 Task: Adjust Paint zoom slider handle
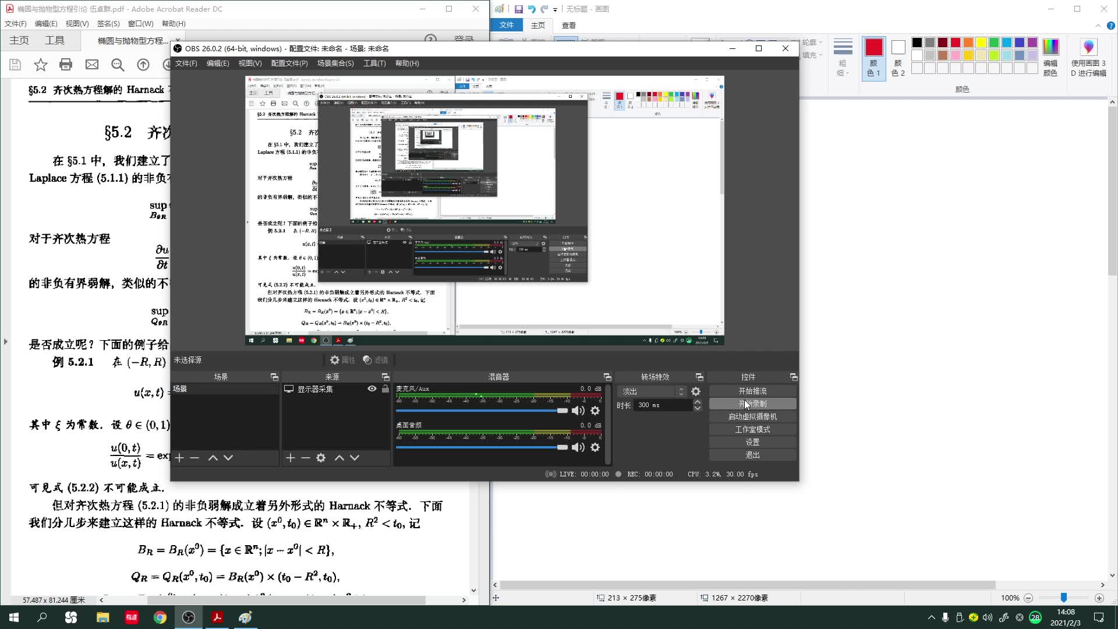click(1063, 598)
